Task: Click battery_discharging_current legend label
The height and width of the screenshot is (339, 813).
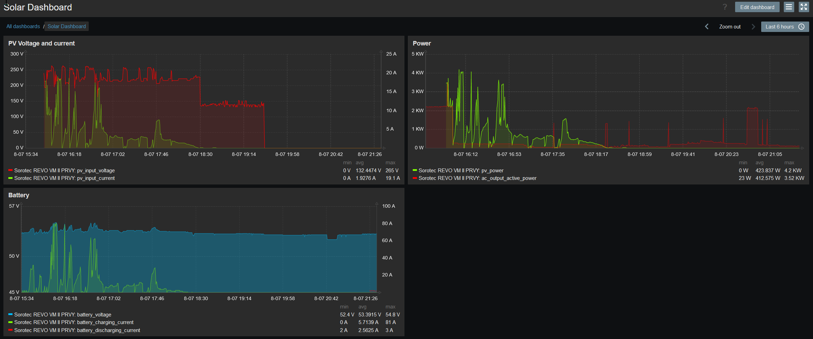Action: (77, 330)
